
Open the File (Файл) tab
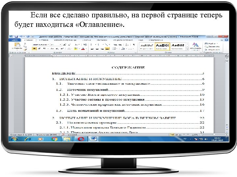(15, 40)
